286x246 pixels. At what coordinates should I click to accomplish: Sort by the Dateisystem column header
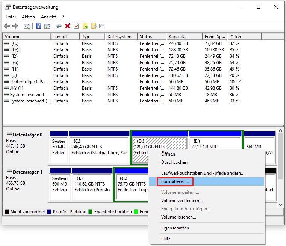[x=121, y=37]
